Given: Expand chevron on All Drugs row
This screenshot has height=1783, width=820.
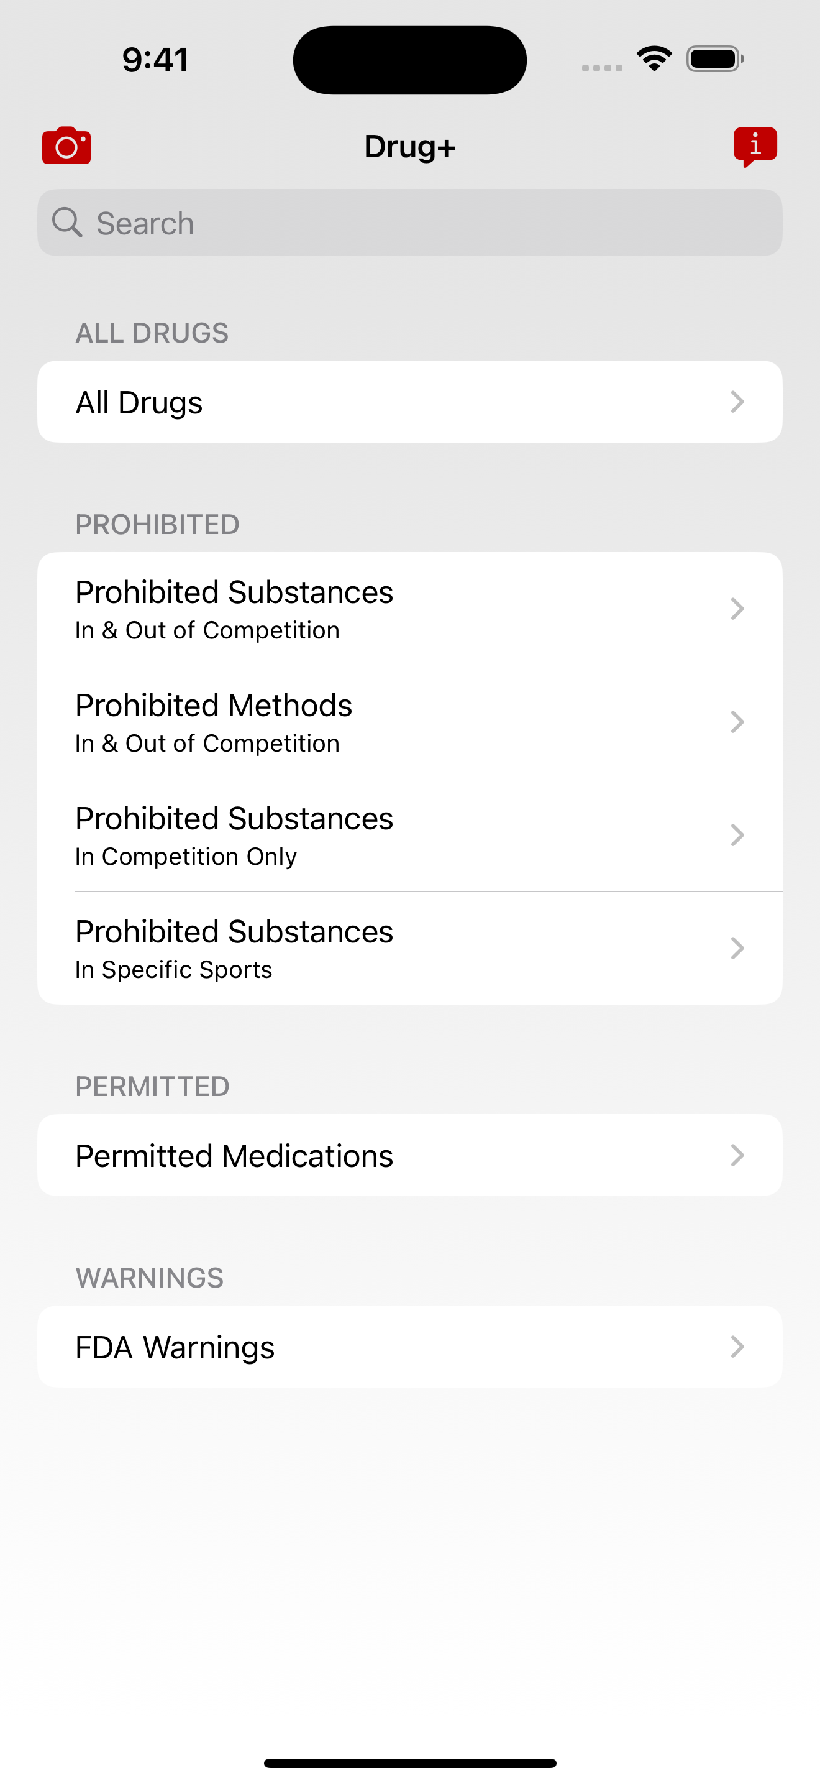Looking at the screenshot, I should tap(737, 402).
